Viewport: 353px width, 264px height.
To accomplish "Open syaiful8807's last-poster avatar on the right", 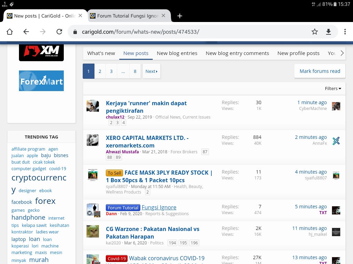I will [336, 176].
